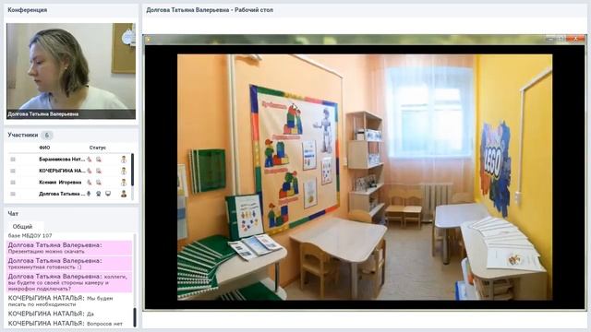Toggle the square marker beside Ксения Игоревна
Screen dimensions: 591x332
(x=13, y=183)
